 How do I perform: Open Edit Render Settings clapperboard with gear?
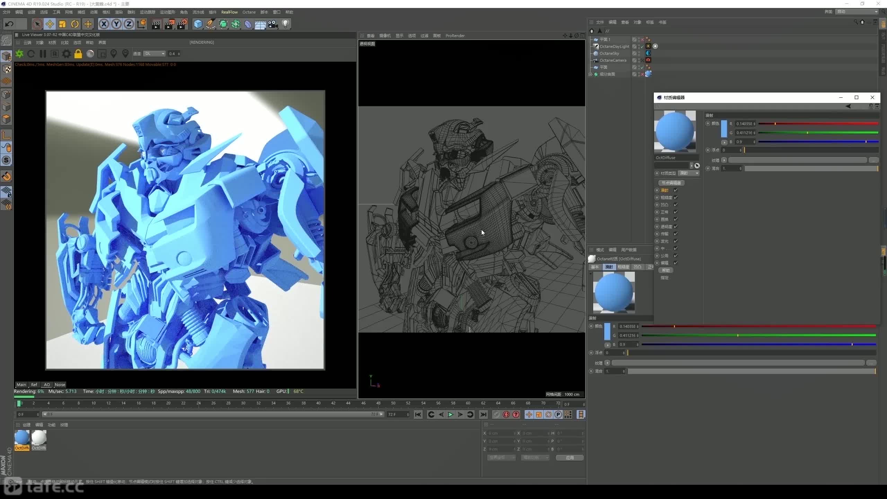(x=182, y=24)
